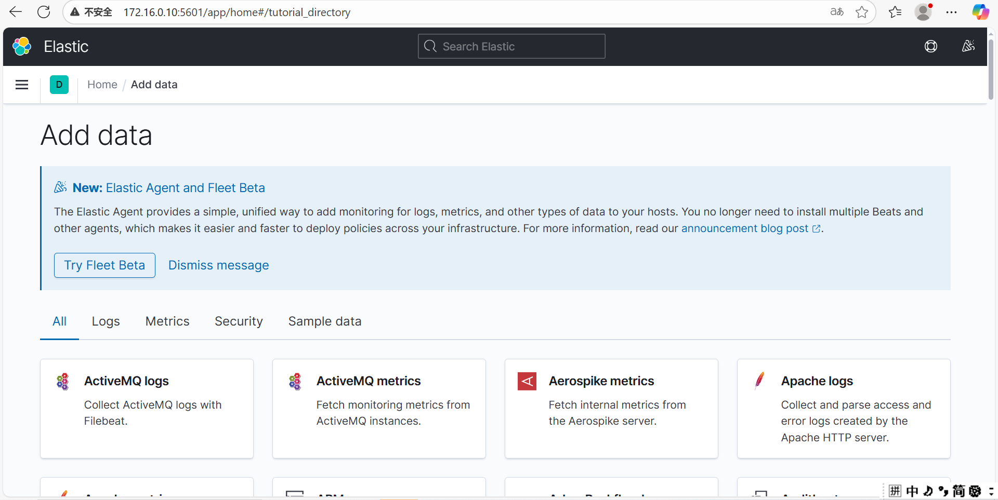Click 'New: Elastic Agent and Fleet Beta' heading
This screenshot has width=998, height=500.
coord(169,188)
